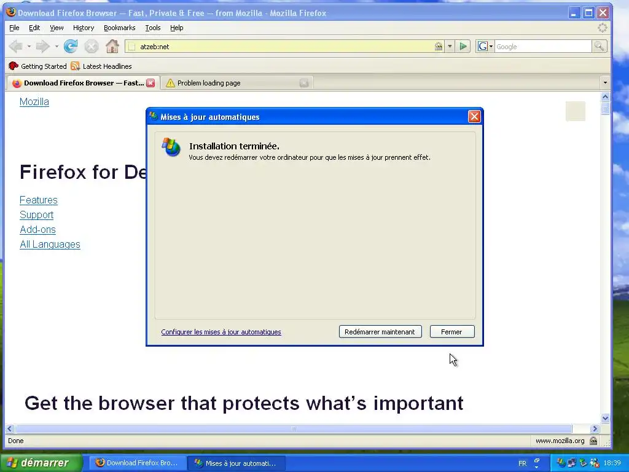This screenshot has width=629, height=472.
Task: Open the home page icon
Action: pos(112,47)
